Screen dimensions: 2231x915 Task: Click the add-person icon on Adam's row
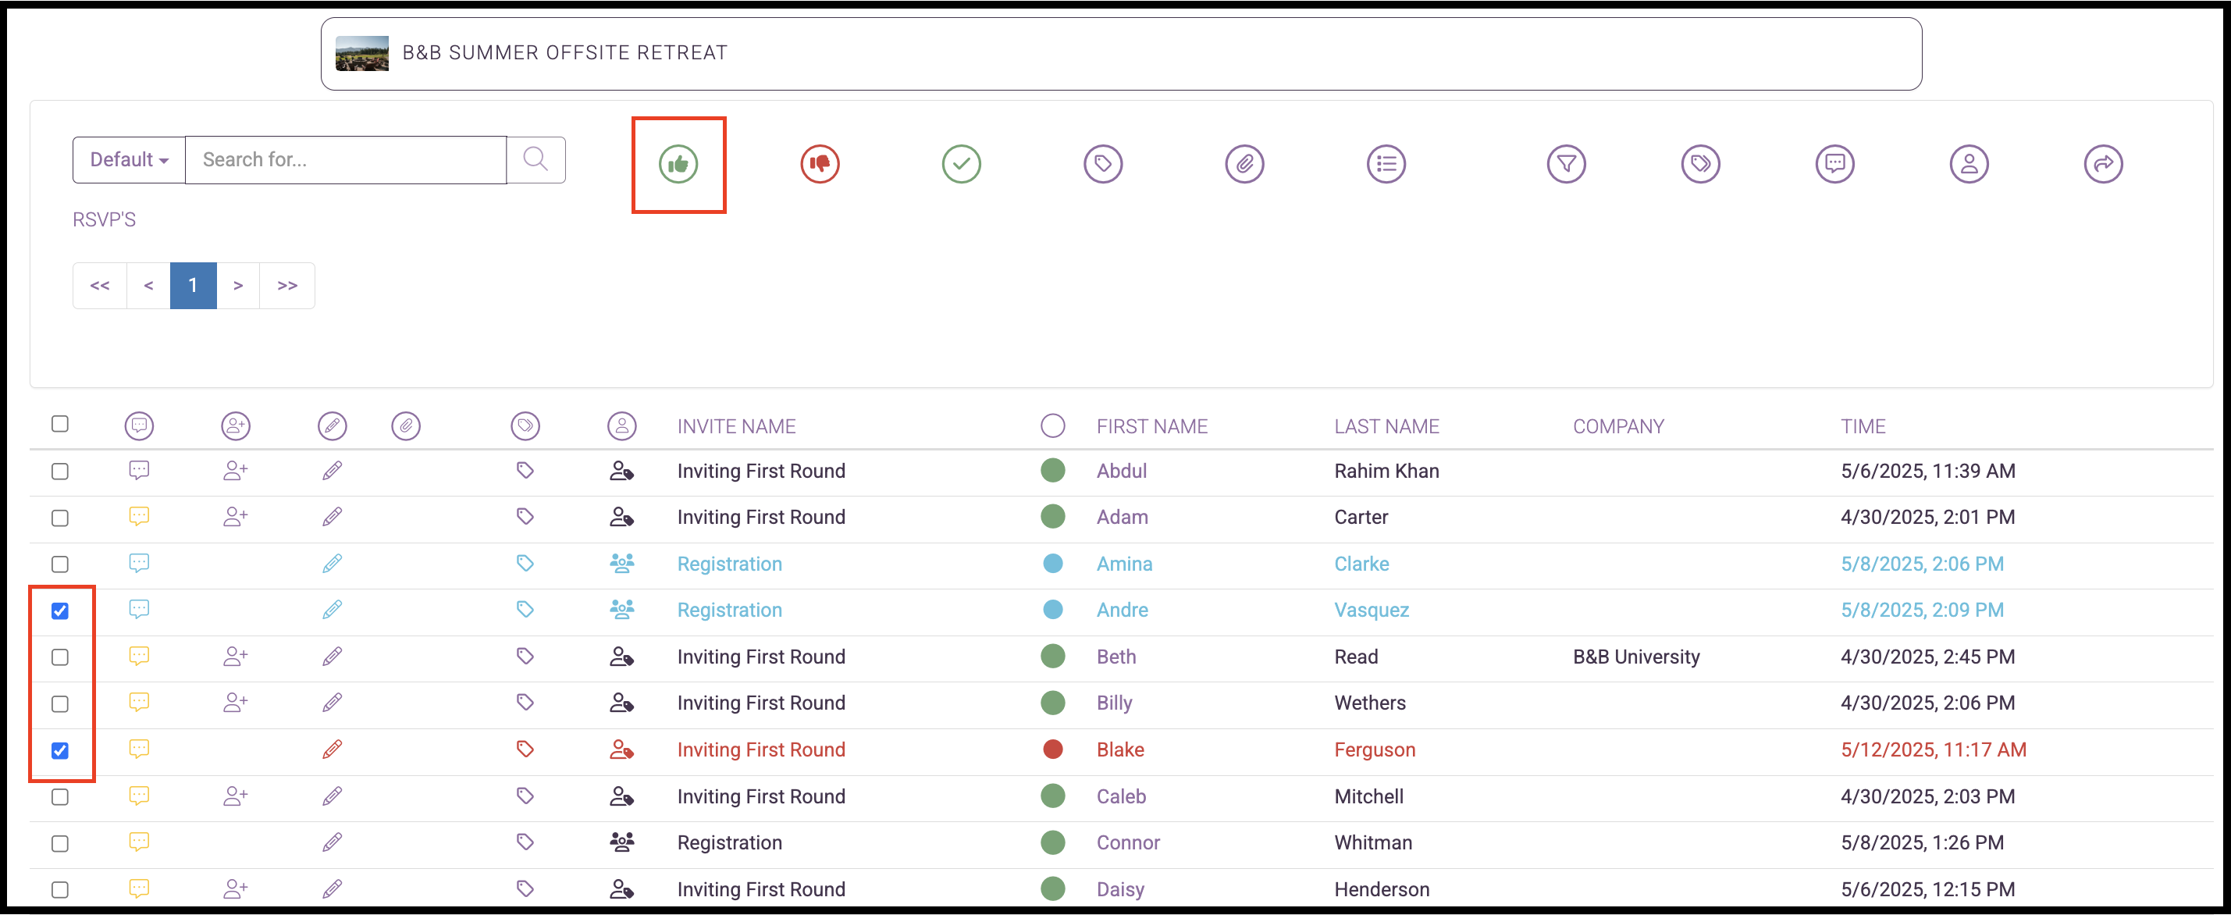[235, 516]
